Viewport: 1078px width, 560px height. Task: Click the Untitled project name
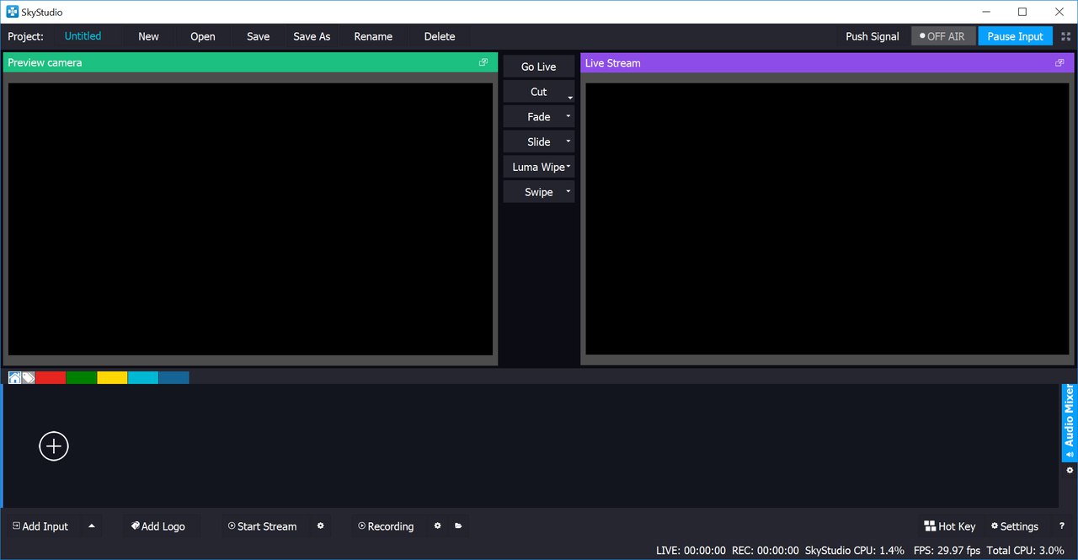tap(83, 36)
